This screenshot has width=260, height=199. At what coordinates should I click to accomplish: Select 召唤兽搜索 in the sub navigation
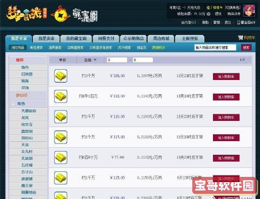pyautogui.click(x=75, y=48)
